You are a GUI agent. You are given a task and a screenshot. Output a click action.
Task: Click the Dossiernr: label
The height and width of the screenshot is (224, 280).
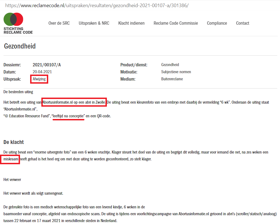coord(12,65)
